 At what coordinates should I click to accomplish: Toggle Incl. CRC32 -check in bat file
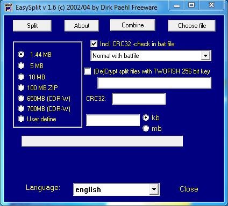pos(94,44)
